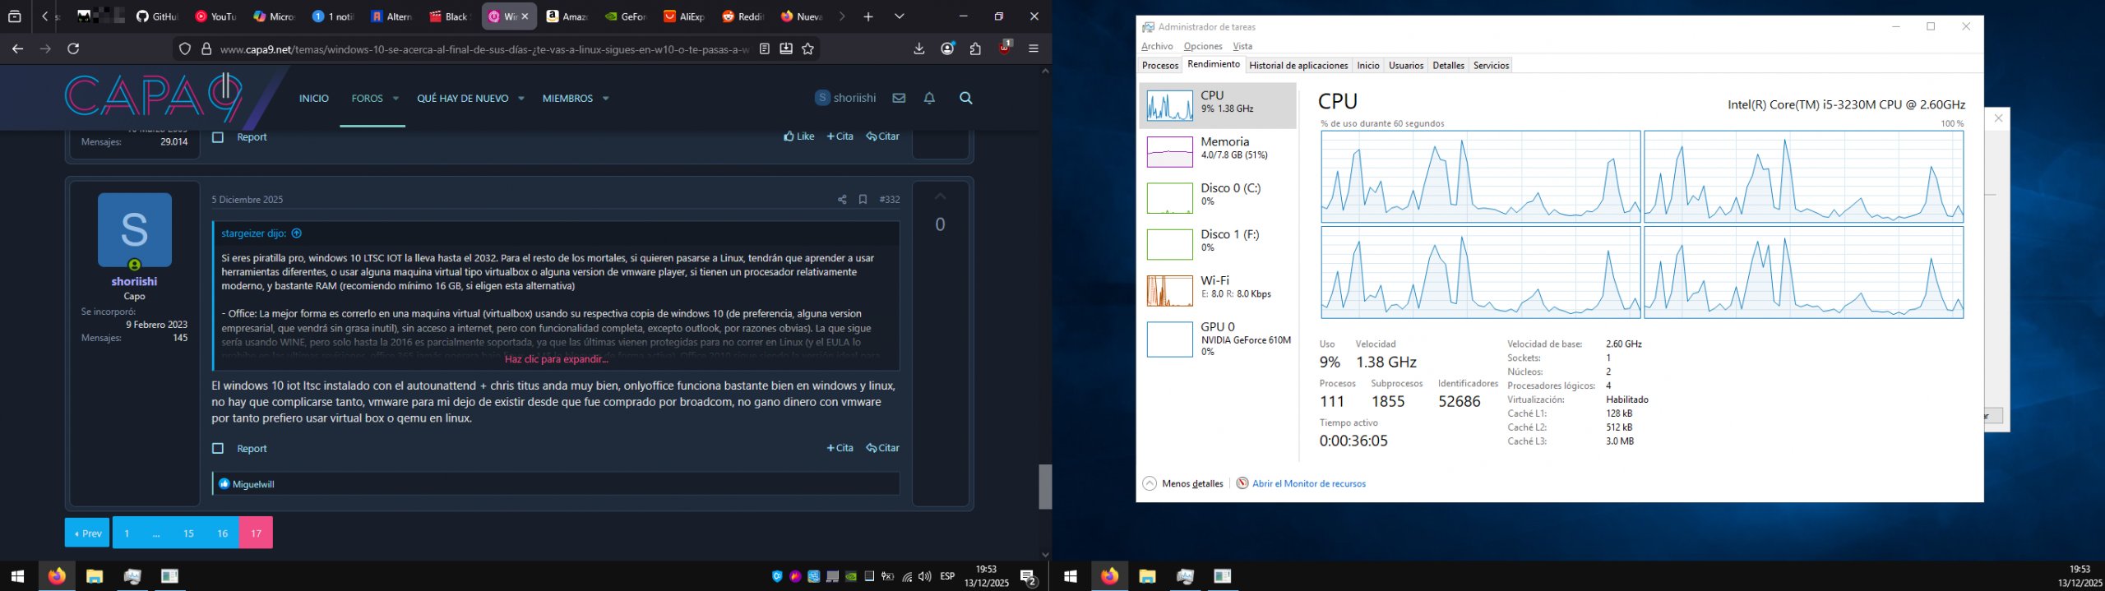Expand the QUÉ HAY DE NUEVO dropdown

[521, 99]
